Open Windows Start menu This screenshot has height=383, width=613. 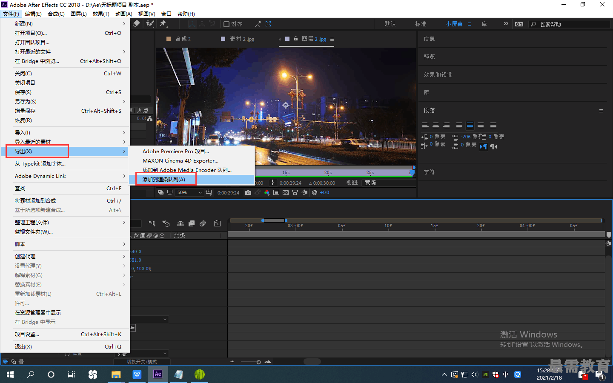[10, 374]
